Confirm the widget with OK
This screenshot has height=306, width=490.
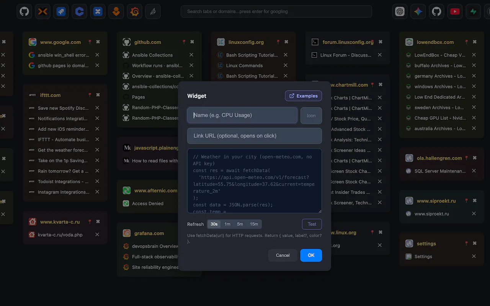pos(311,255)
